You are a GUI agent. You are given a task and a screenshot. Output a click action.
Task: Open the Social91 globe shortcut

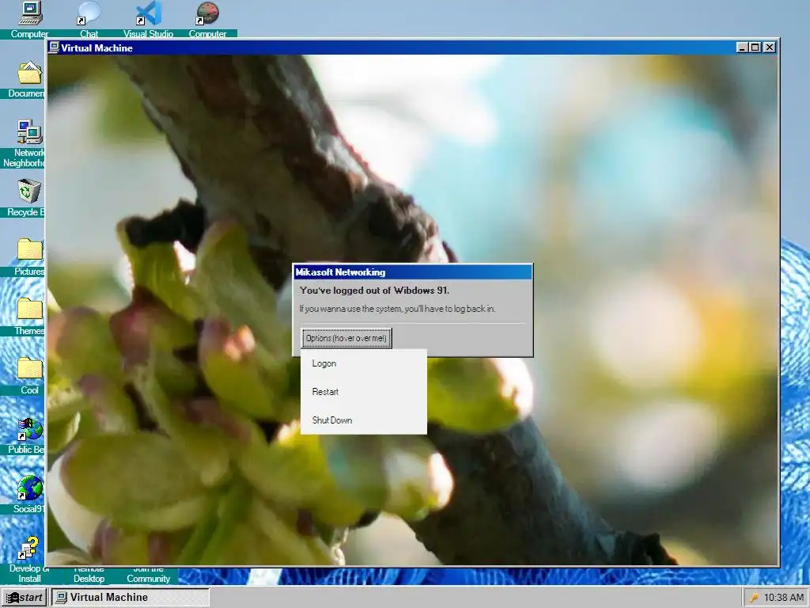pyautogui.click(x=29, y=488)
